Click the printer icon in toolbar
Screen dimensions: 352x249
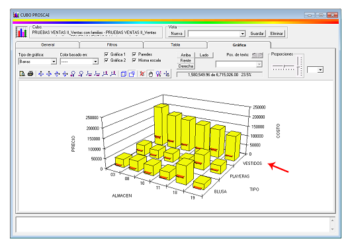pyautogui.click(x=30, y=74)
